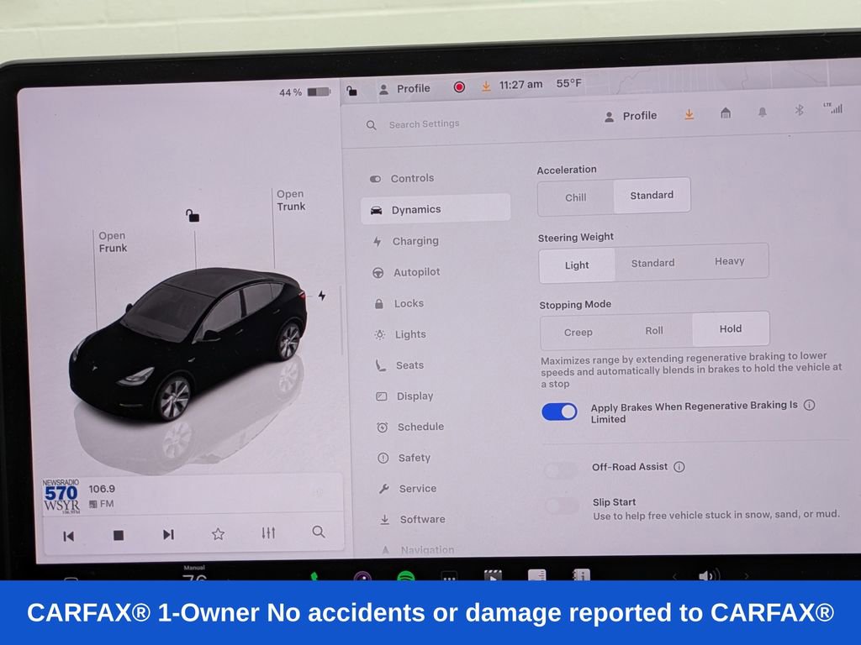Open the Trunk
Screen dimensions: 861x645
pyautogui.click(x=290, y=200)
